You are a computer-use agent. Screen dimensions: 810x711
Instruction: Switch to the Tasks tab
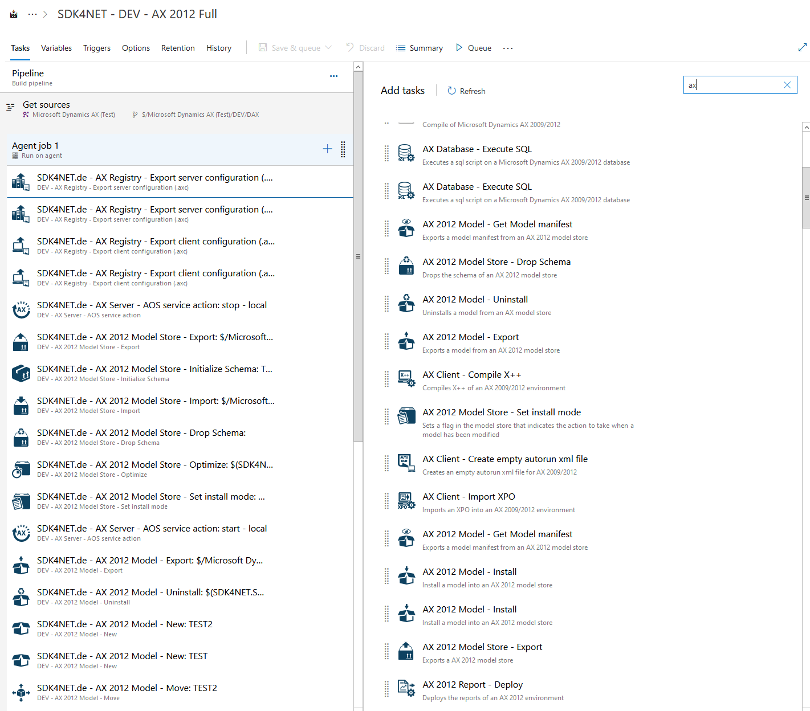(x=20, y=48)
